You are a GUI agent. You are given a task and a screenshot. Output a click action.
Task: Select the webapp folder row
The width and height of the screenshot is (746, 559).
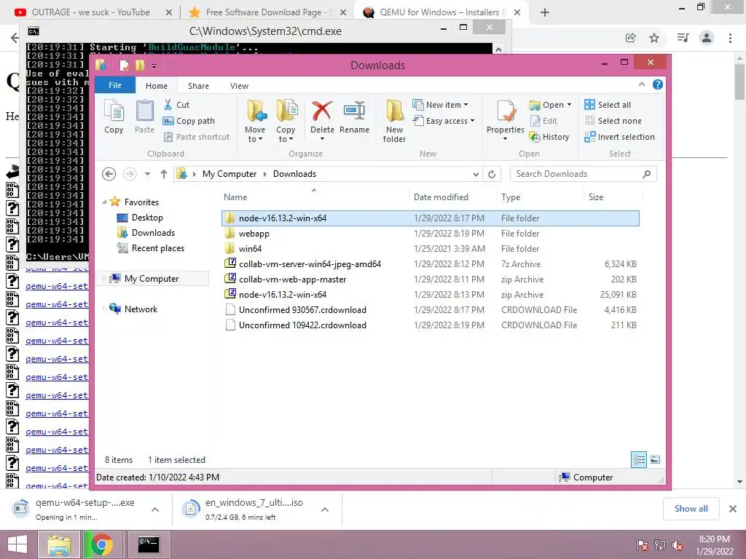coord(431,234)
